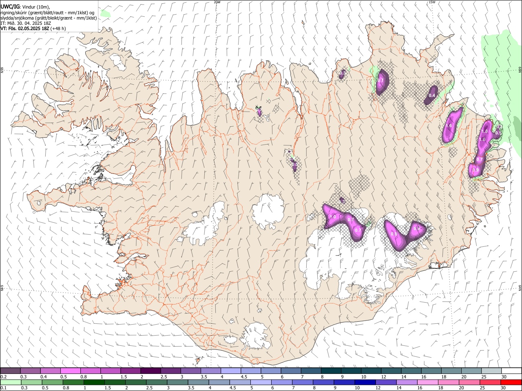The width and height of the screenshot is (522, 391).
Task: Click the purple snow band containing the 1.6 value
Action: click(453, 125)
